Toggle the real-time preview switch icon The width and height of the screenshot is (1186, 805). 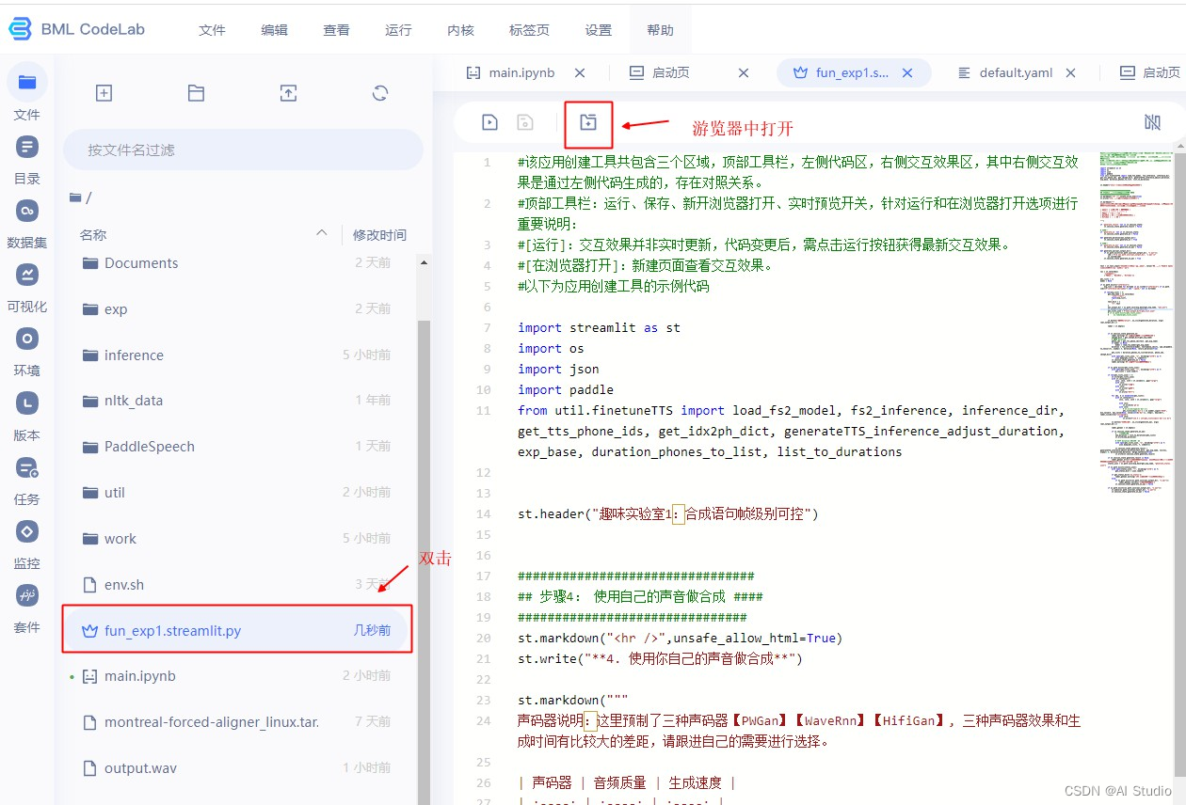click(1152, 122)
